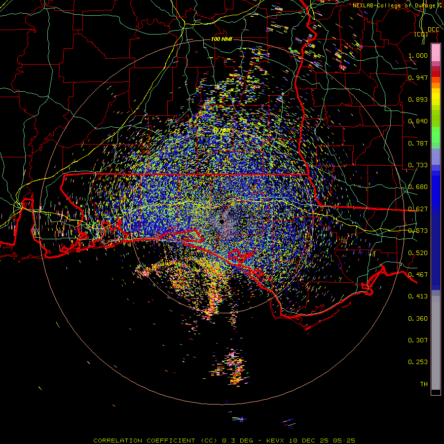Click the 0.680 legend value

pyautogui.click(x=418, y=187)
